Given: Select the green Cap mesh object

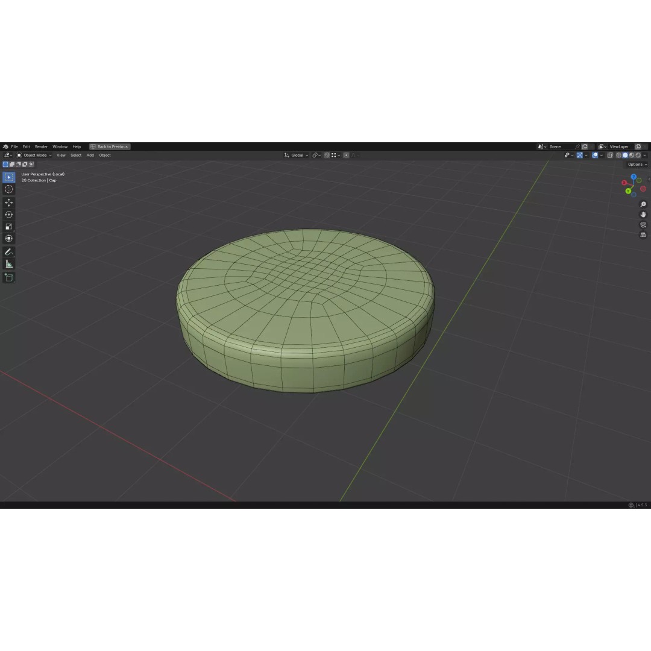Looking at the screenshot, I should pos(306,312).
